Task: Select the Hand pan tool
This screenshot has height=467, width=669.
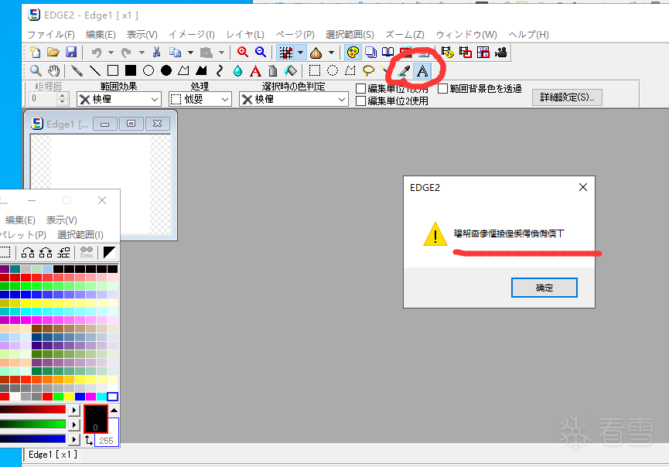Action: pos(53,71)
